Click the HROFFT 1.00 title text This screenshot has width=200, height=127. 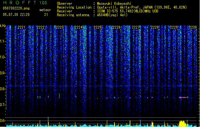tap(25, 3)
